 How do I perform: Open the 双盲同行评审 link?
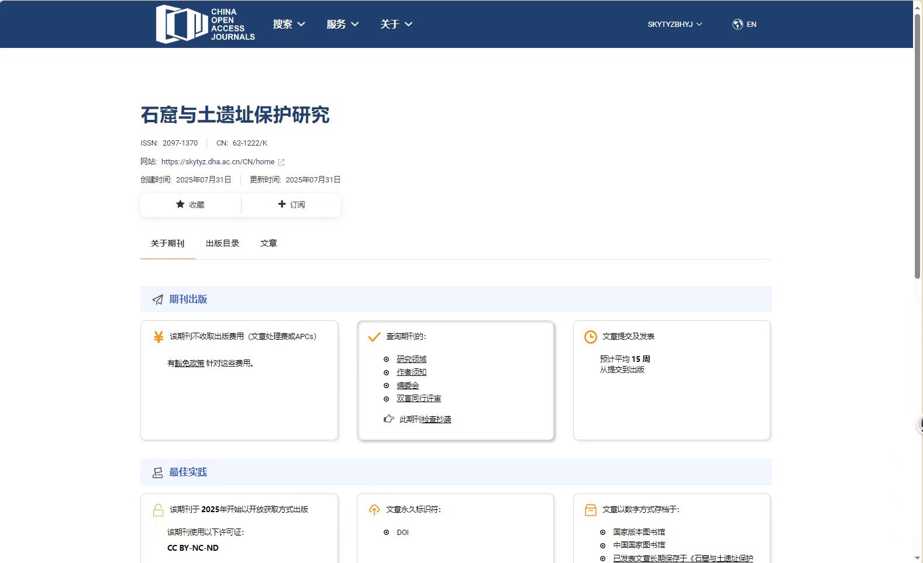[418, 398]
